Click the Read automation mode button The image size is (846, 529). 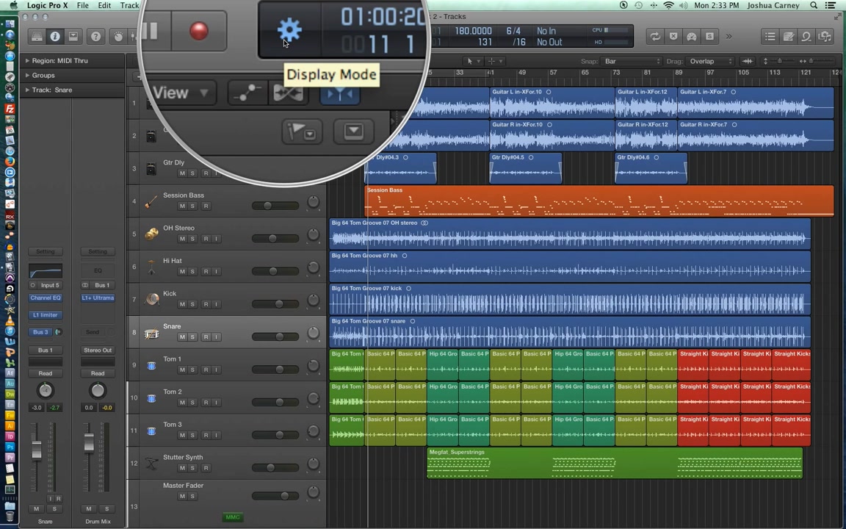coord(45,373)
